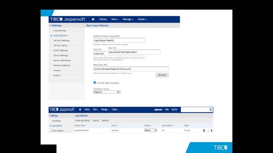Select Ad Hoc Cache in sidebar
Image resolution: width=273 pixels, height=153 pixels.
[x=61, y=45]
